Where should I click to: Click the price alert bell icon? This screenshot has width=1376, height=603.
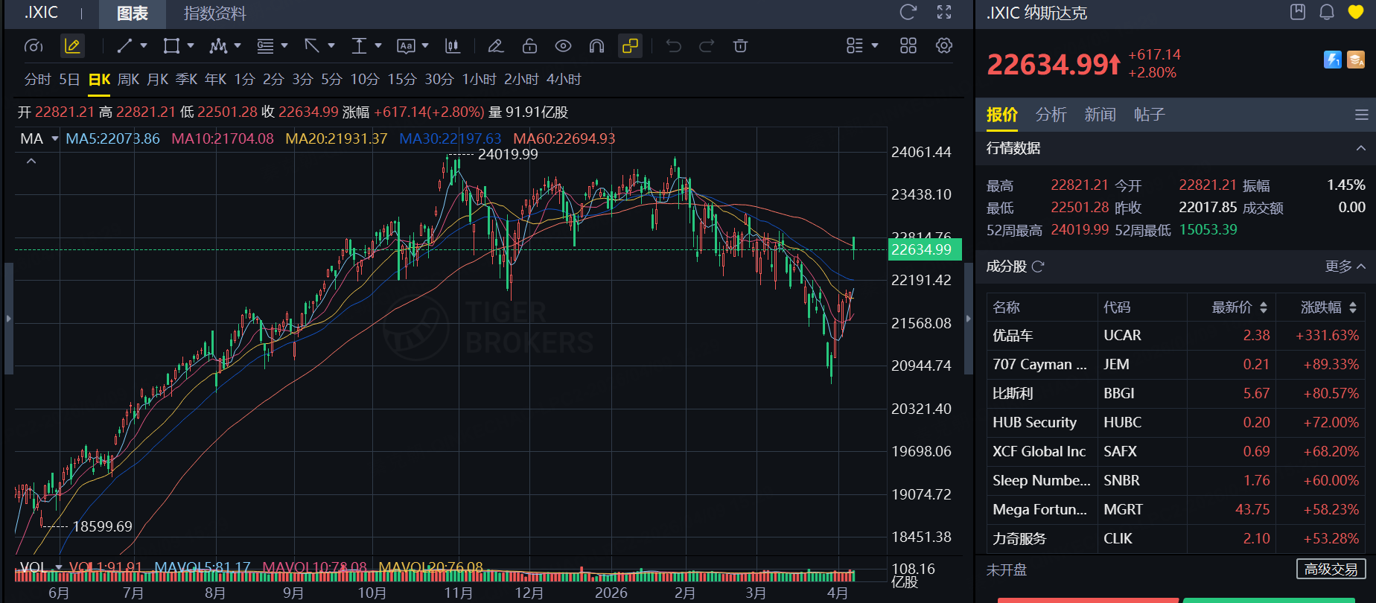point(1327,12)
